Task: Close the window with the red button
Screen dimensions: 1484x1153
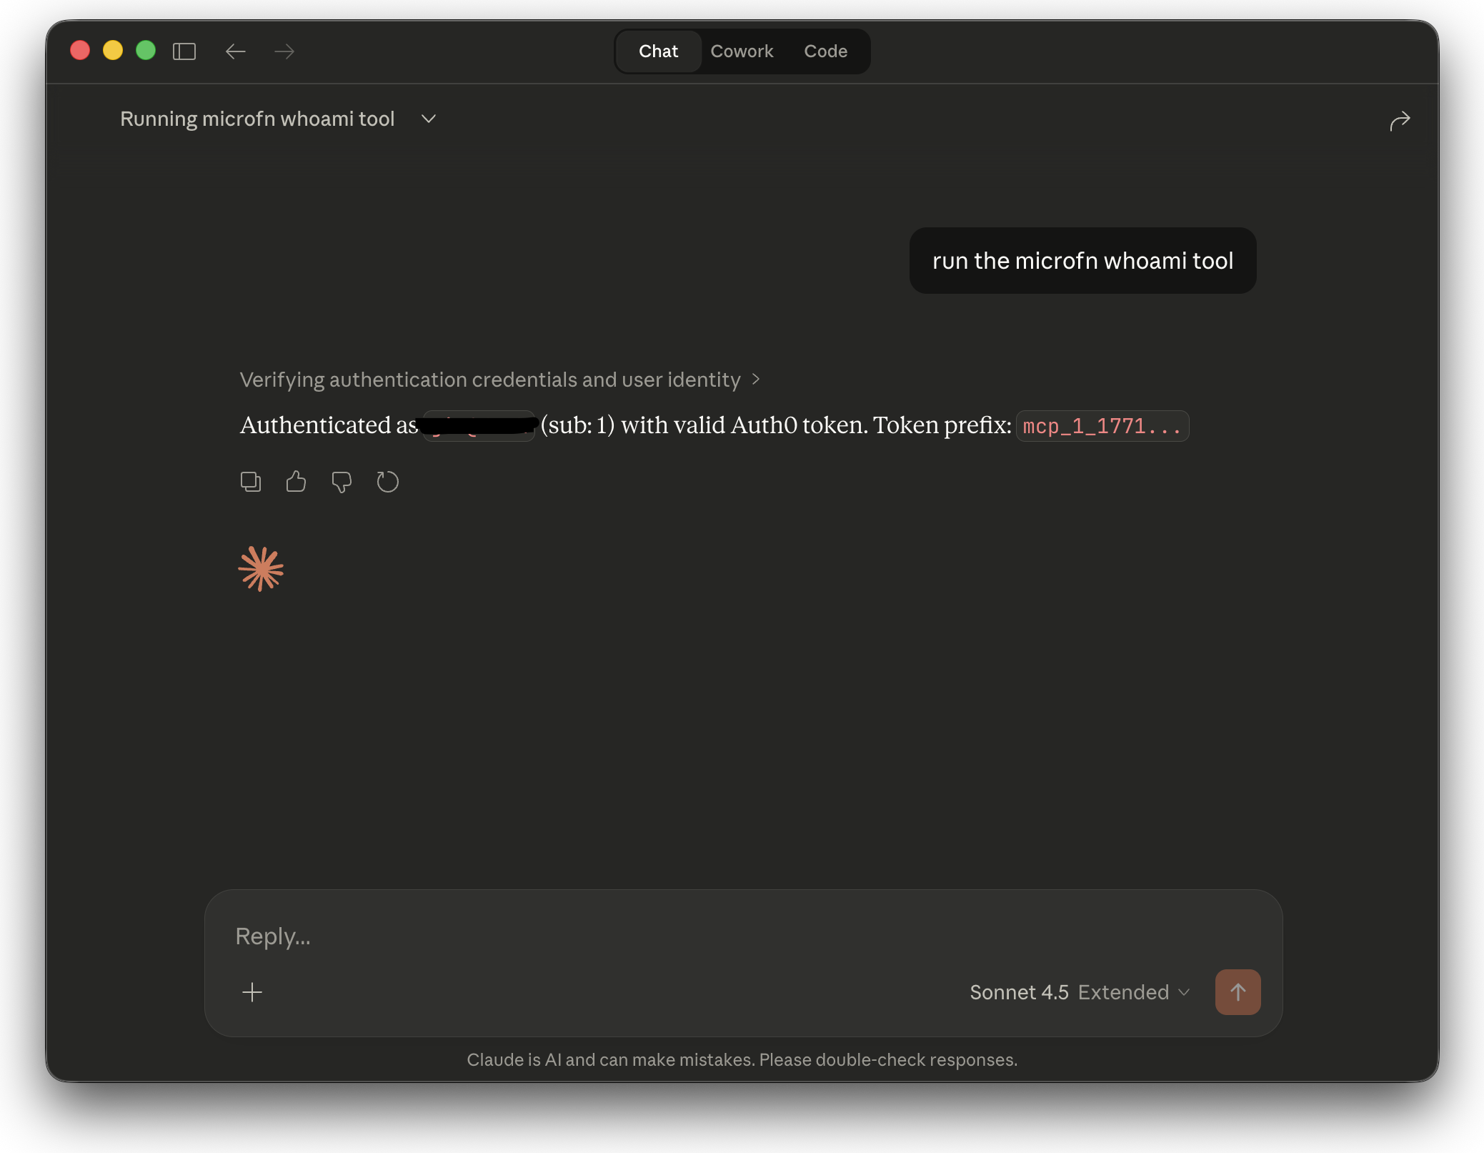Action: 80,51
